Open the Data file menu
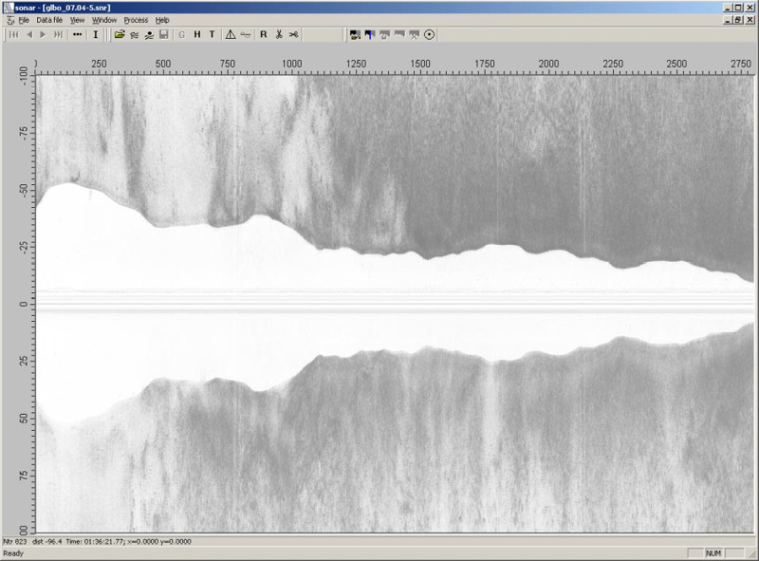The image size is (759, 561). (x=49, y=20)
